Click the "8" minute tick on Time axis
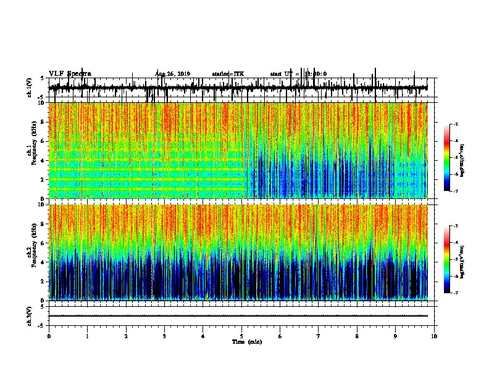 coord(357,336)
